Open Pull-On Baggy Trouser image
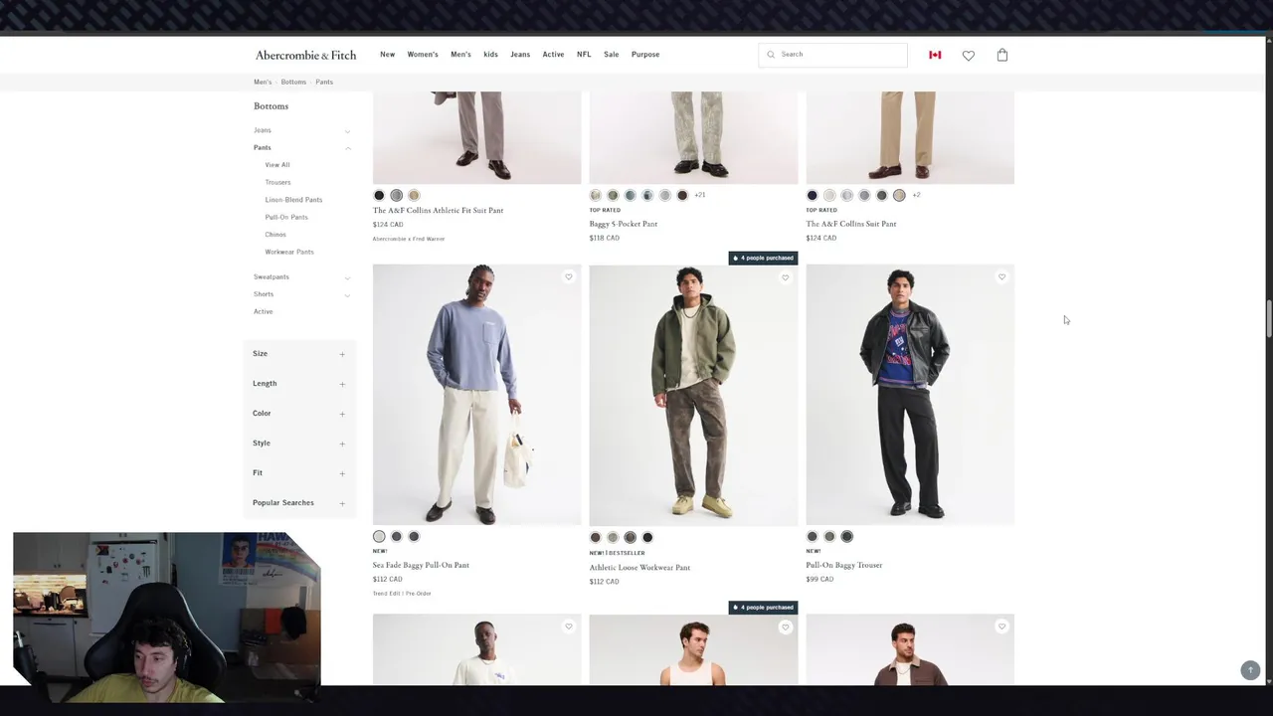Viewport: 1273px width, 716px height. coord(910,395)
